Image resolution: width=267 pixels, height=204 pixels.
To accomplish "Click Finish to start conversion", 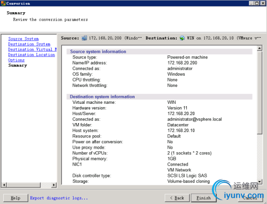I will point(203,198).
